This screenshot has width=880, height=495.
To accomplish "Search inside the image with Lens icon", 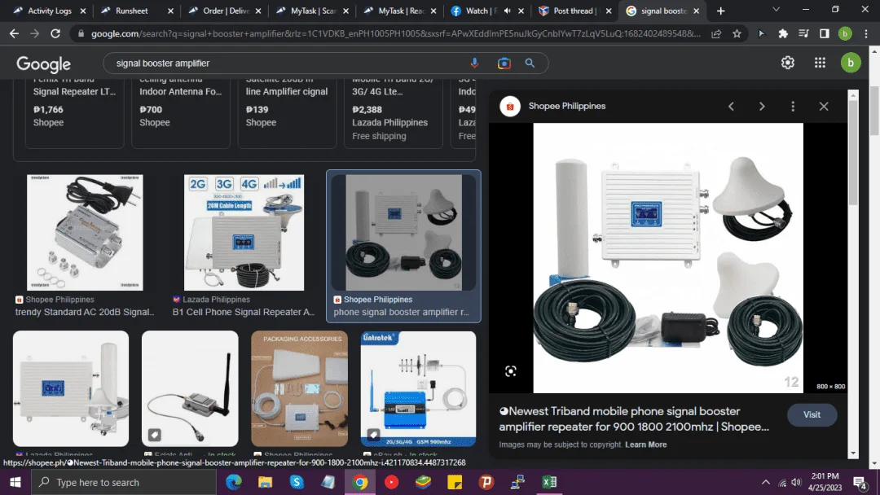I will tap(510, 371).
